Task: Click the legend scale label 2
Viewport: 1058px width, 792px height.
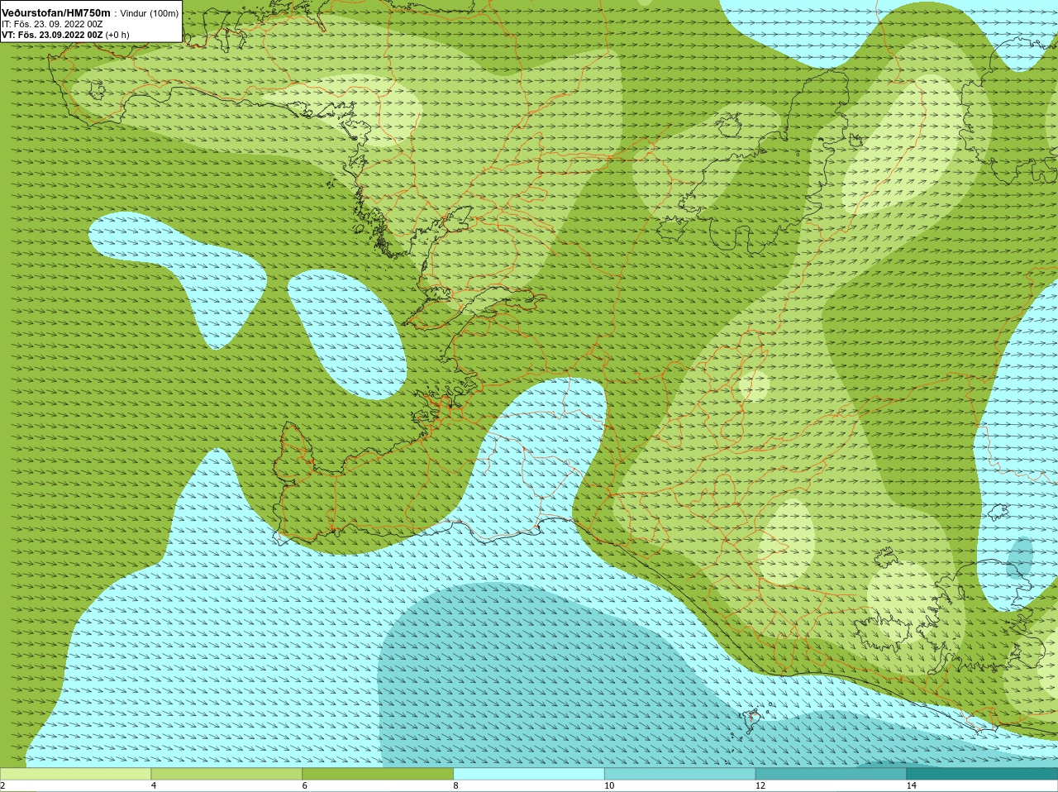Action: (x=2, y=786)
